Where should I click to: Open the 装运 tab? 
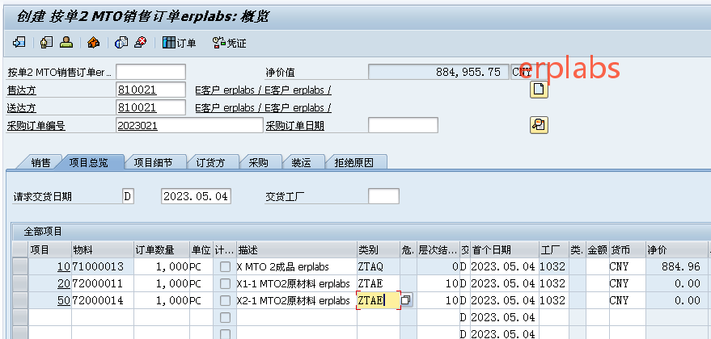(301, 163)
